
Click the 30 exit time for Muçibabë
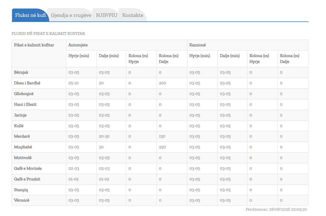pyautogui.click(x=101, y=147)
